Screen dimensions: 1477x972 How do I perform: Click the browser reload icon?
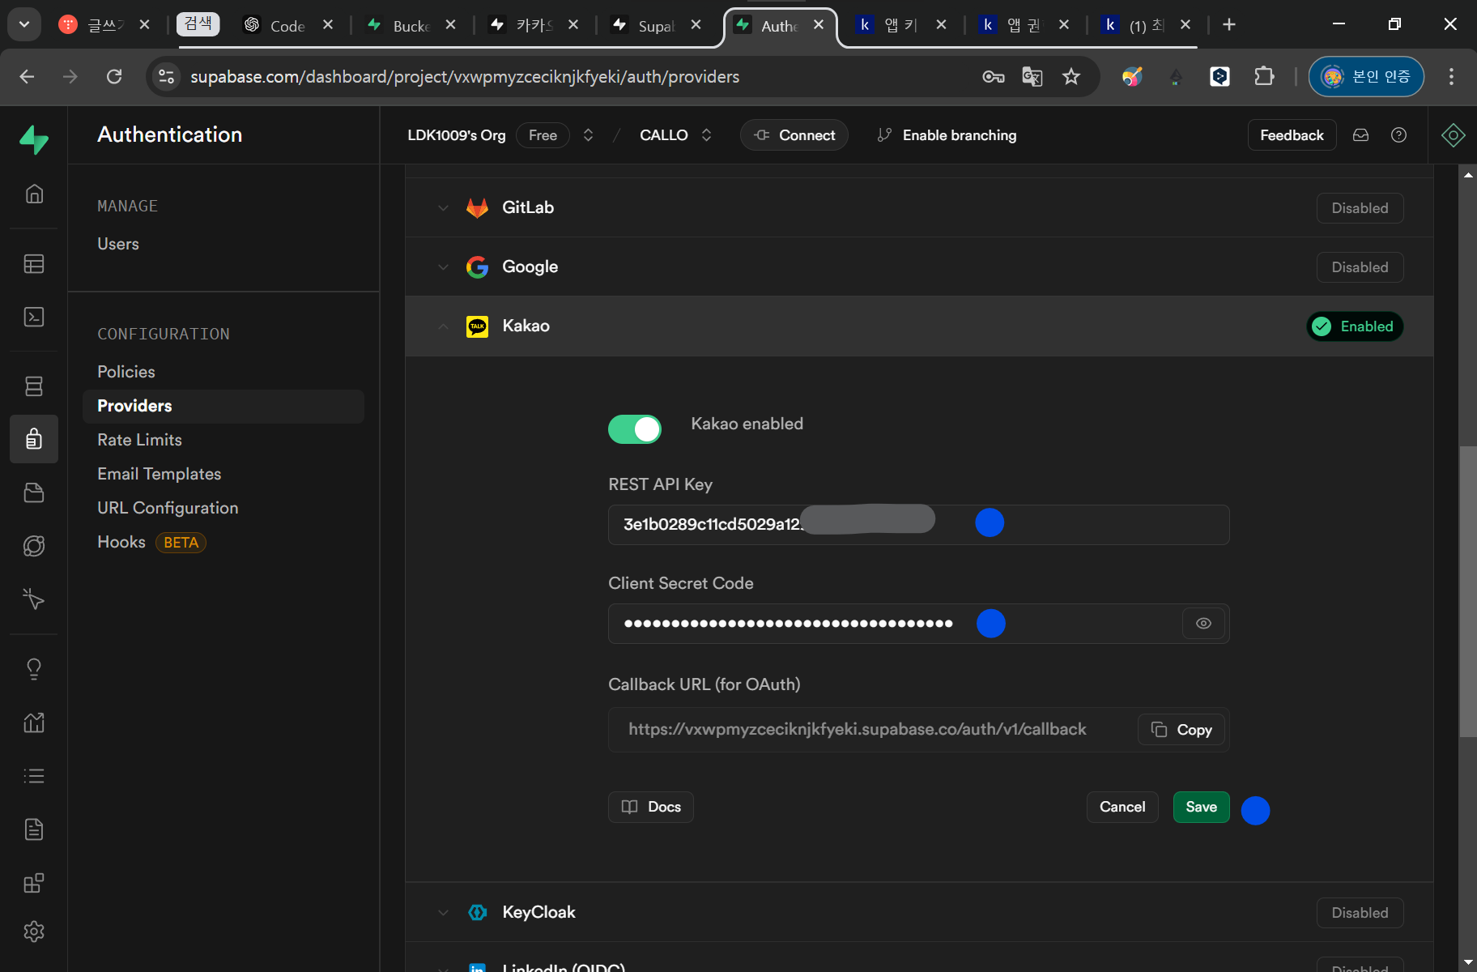click(114, 76)
